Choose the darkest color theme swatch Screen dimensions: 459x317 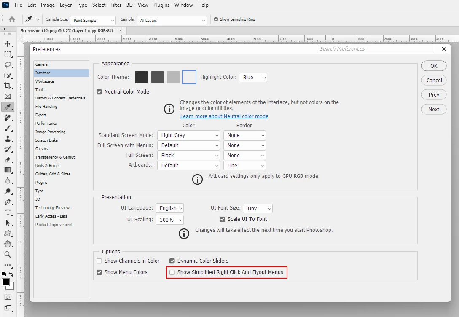(141, 77)
